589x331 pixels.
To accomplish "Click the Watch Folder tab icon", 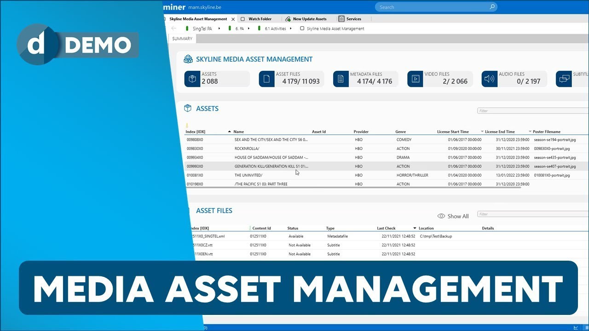I will [x=243, y=19].
